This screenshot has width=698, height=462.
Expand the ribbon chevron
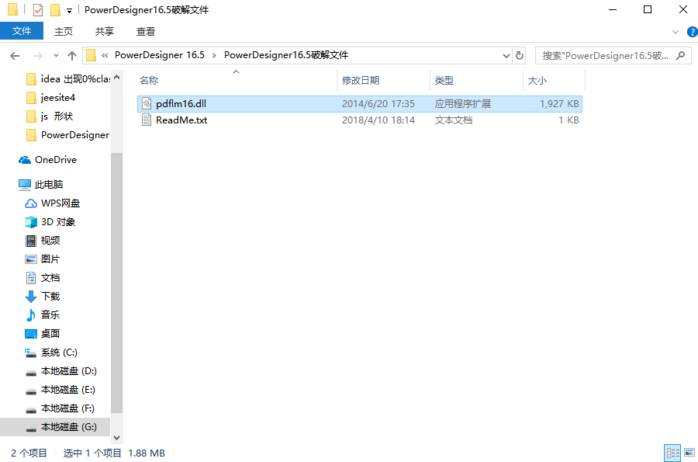coord(676,32)
